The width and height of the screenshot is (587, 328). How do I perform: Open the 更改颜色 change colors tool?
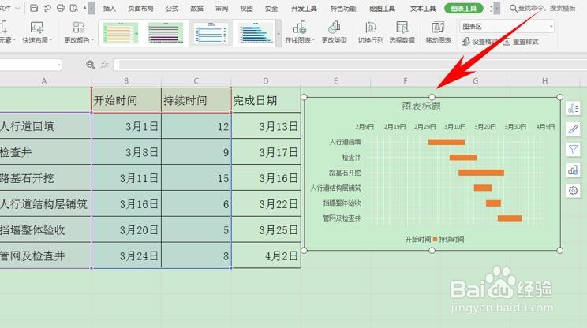pos(79,32)
